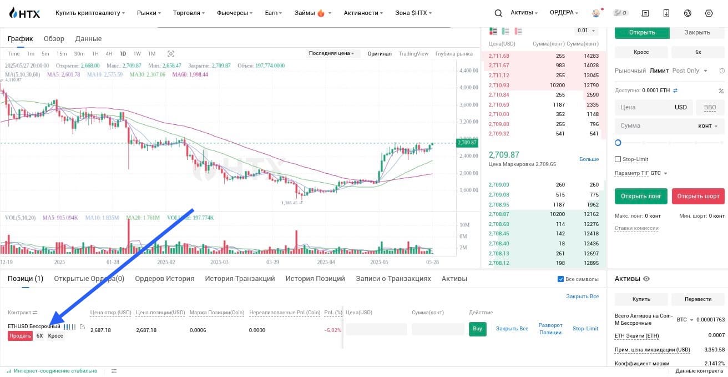Viewport: 728px width, 377px height.
Task: Open the История Транзакций tab
Action: (240, 279)
